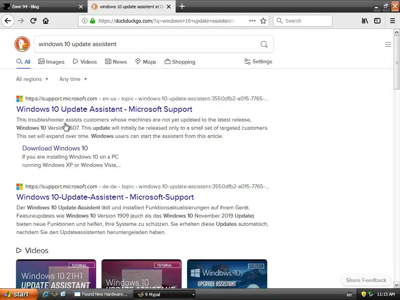Viewport: 400px width, 300px height.
Task: Click the vertical scrollbar thumb
Action: pyautogui.click(x=397, y=62)
